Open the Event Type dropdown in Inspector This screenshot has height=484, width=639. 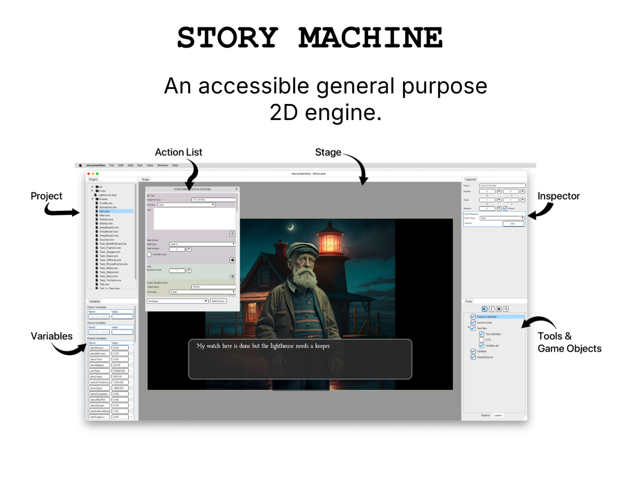(502, 218)
